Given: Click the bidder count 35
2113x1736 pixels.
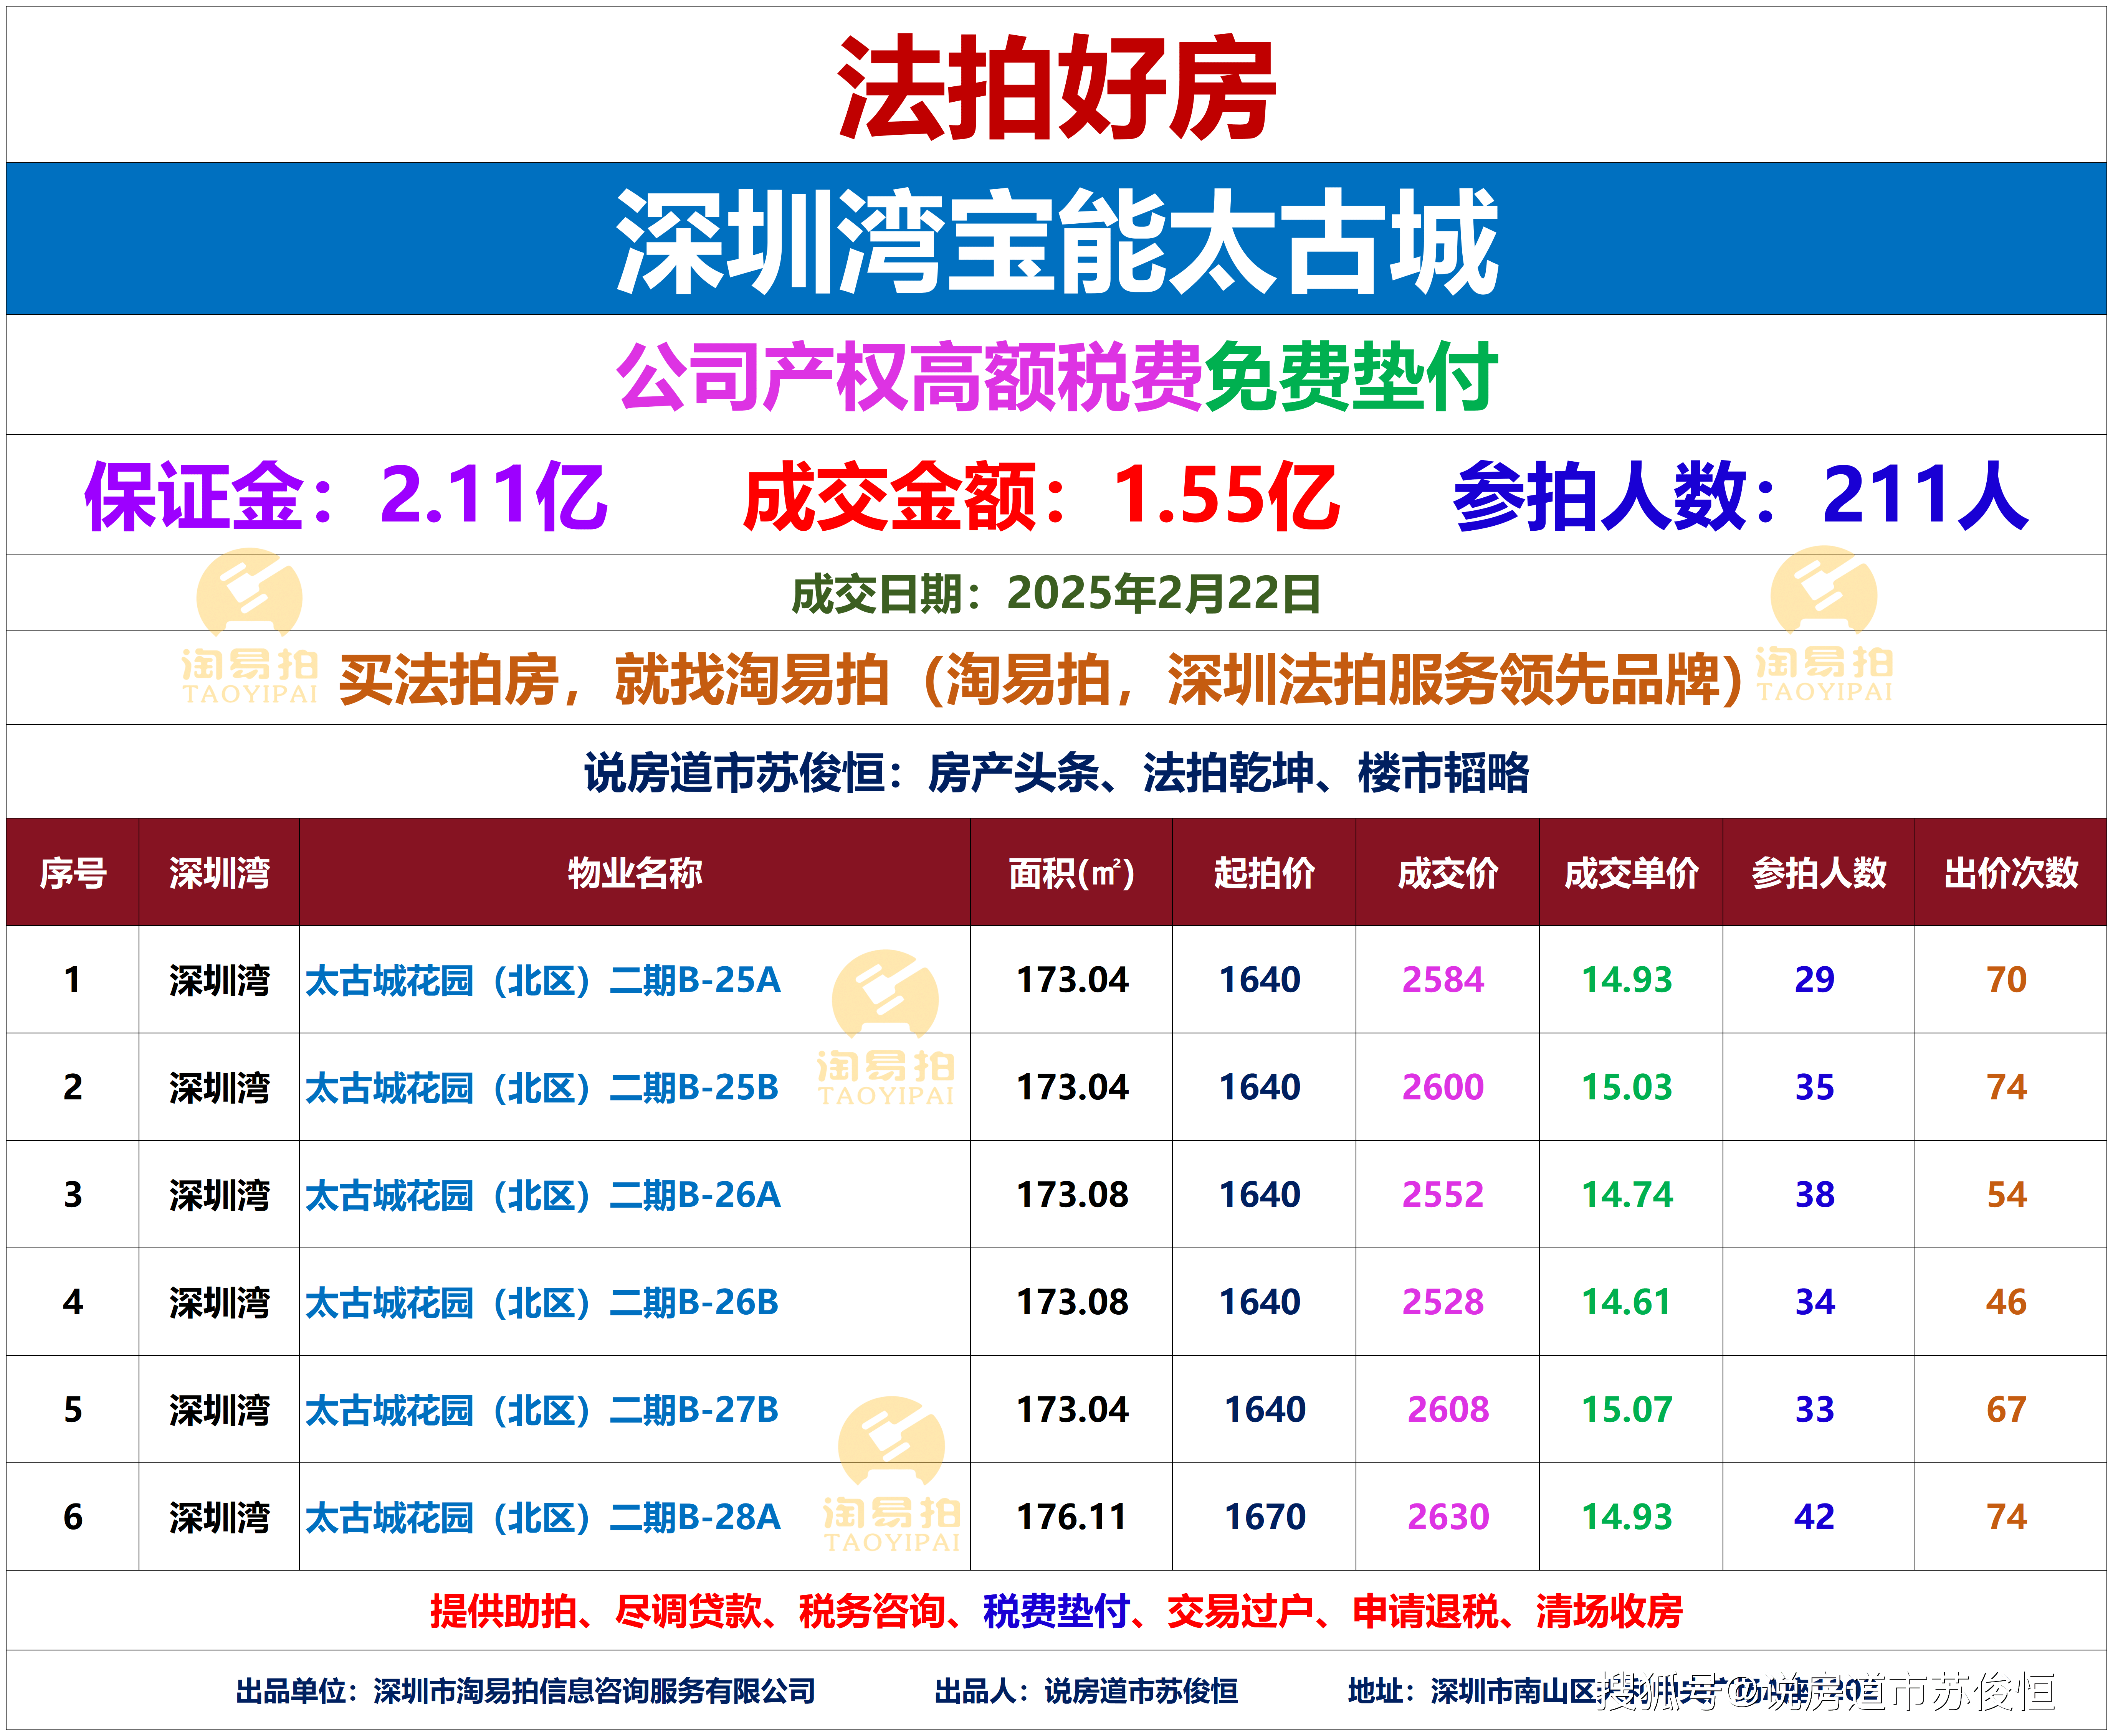Looking at the screenshot, I should [x=1815, y=1087].
